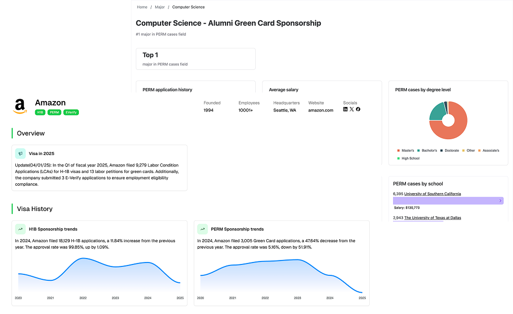Click the 'Average salary' card title
513x314 pixels.
pyautogui.click(x=284, y=90)
